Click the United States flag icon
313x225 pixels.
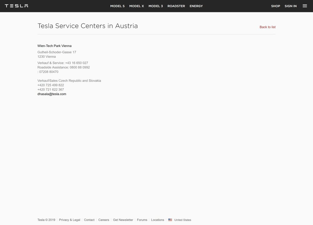[170, 220]
